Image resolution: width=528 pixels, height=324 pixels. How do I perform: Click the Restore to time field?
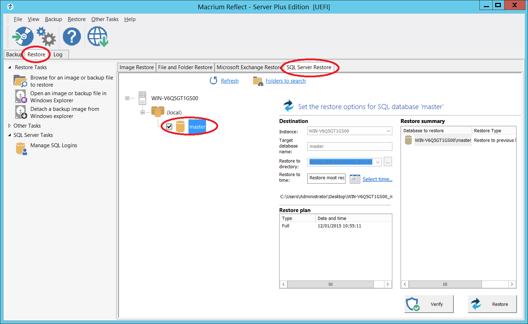pyautogui.click(x=326, y=178)
